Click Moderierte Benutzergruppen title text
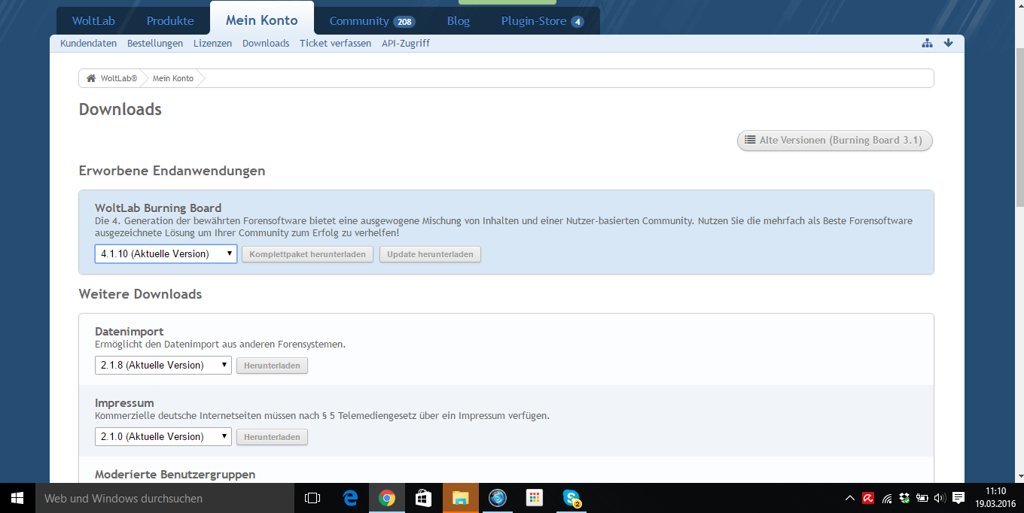 [x=175, y=475]
